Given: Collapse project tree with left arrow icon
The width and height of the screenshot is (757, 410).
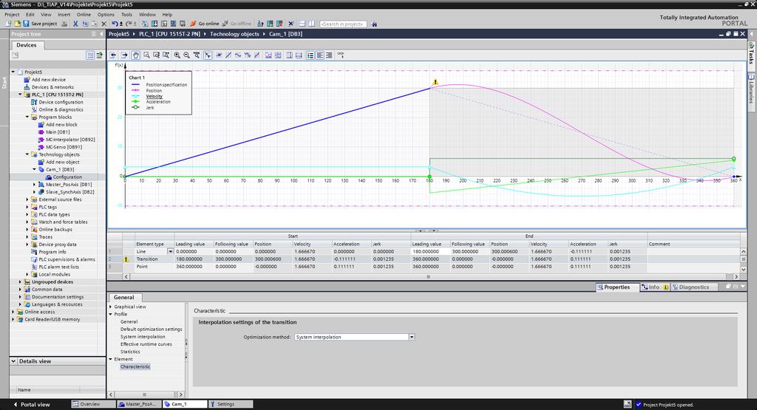Looking at the screenshot, I should coord(101,34).
